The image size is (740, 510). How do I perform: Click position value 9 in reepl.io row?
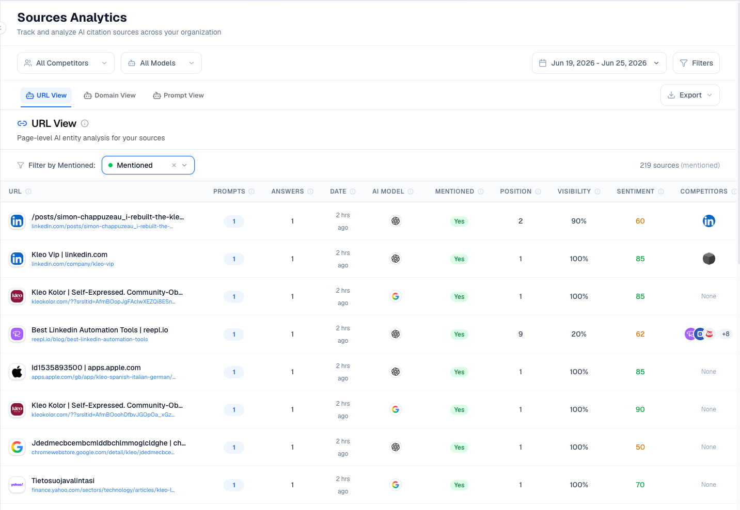point(521,334)
